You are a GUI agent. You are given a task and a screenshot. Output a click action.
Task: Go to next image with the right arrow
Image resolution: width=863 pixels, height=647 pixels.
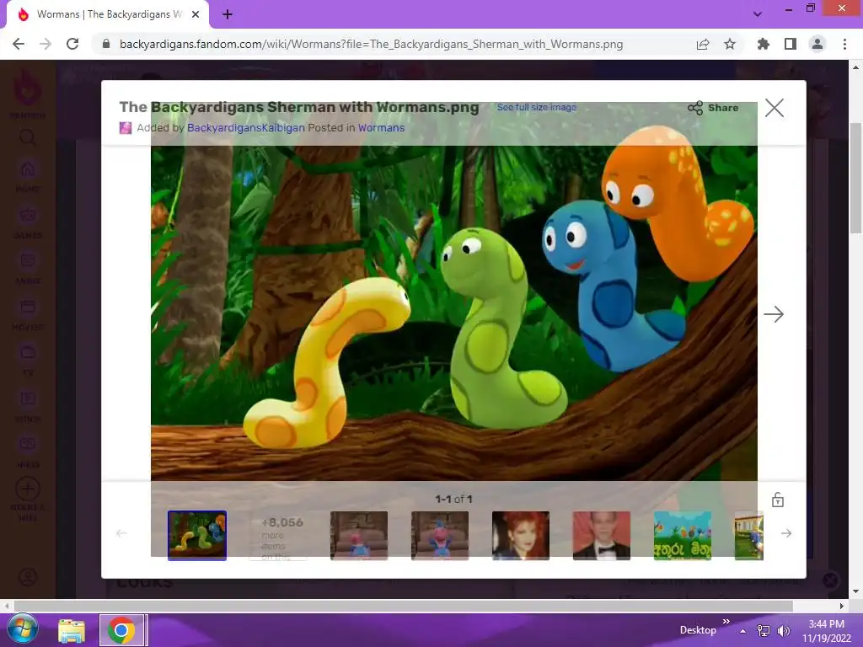coord(774,314)
